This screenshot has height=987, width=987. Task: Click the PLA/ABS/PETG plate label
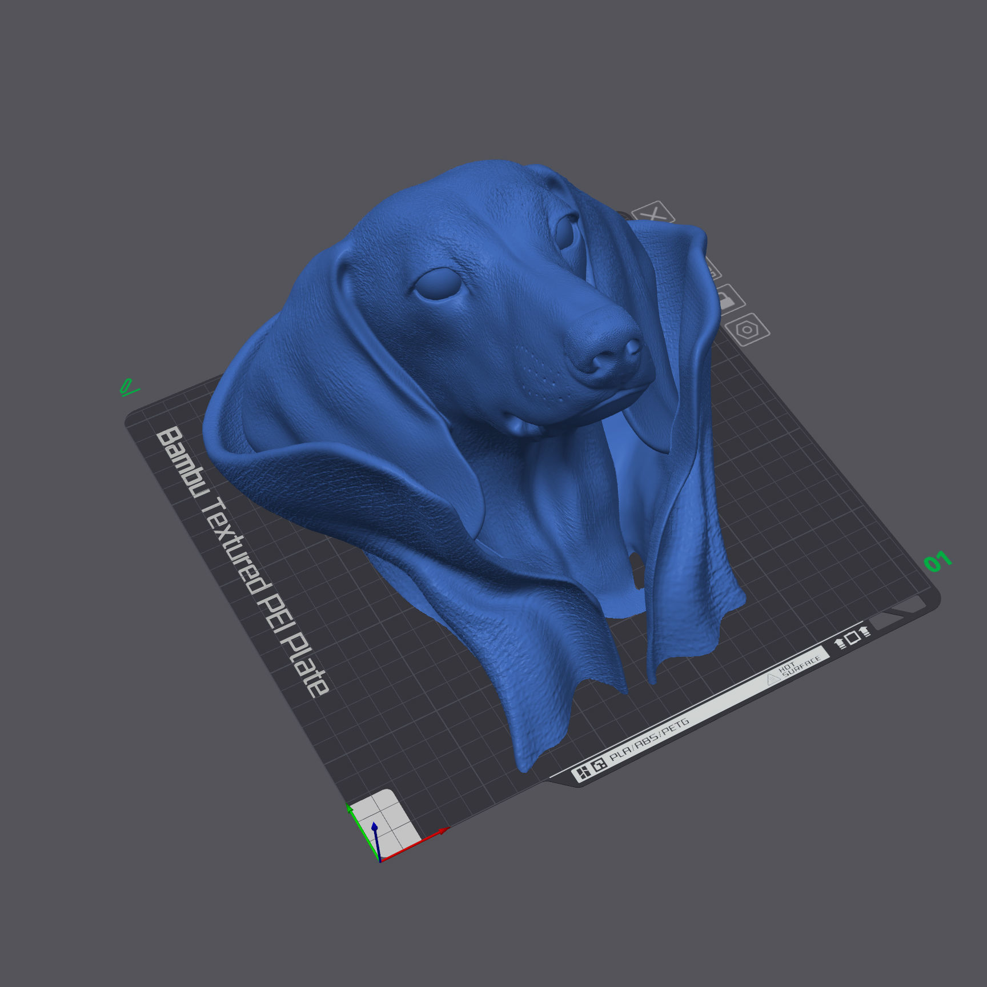point(649,741)
